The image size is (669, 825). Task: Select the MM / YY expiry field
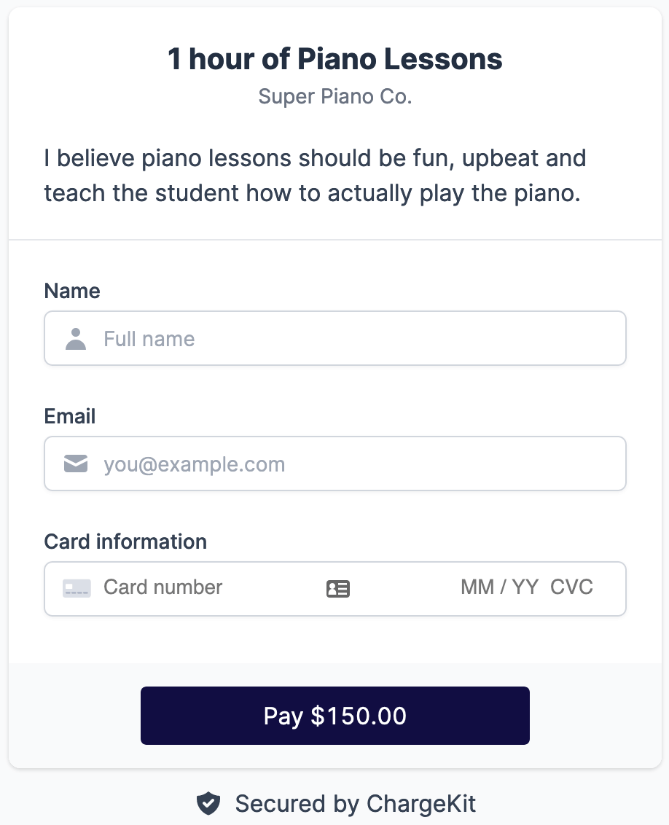pos(499,587)
